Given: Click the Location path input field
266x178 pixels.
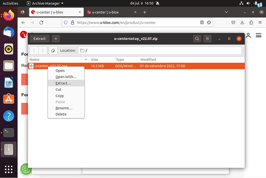Looking at the screenshot, I should coord(160,51).
